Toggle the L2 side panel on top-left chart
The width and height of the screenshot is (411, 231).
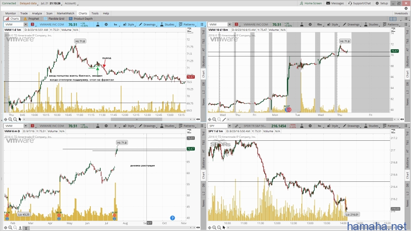[x=203, y=92]
